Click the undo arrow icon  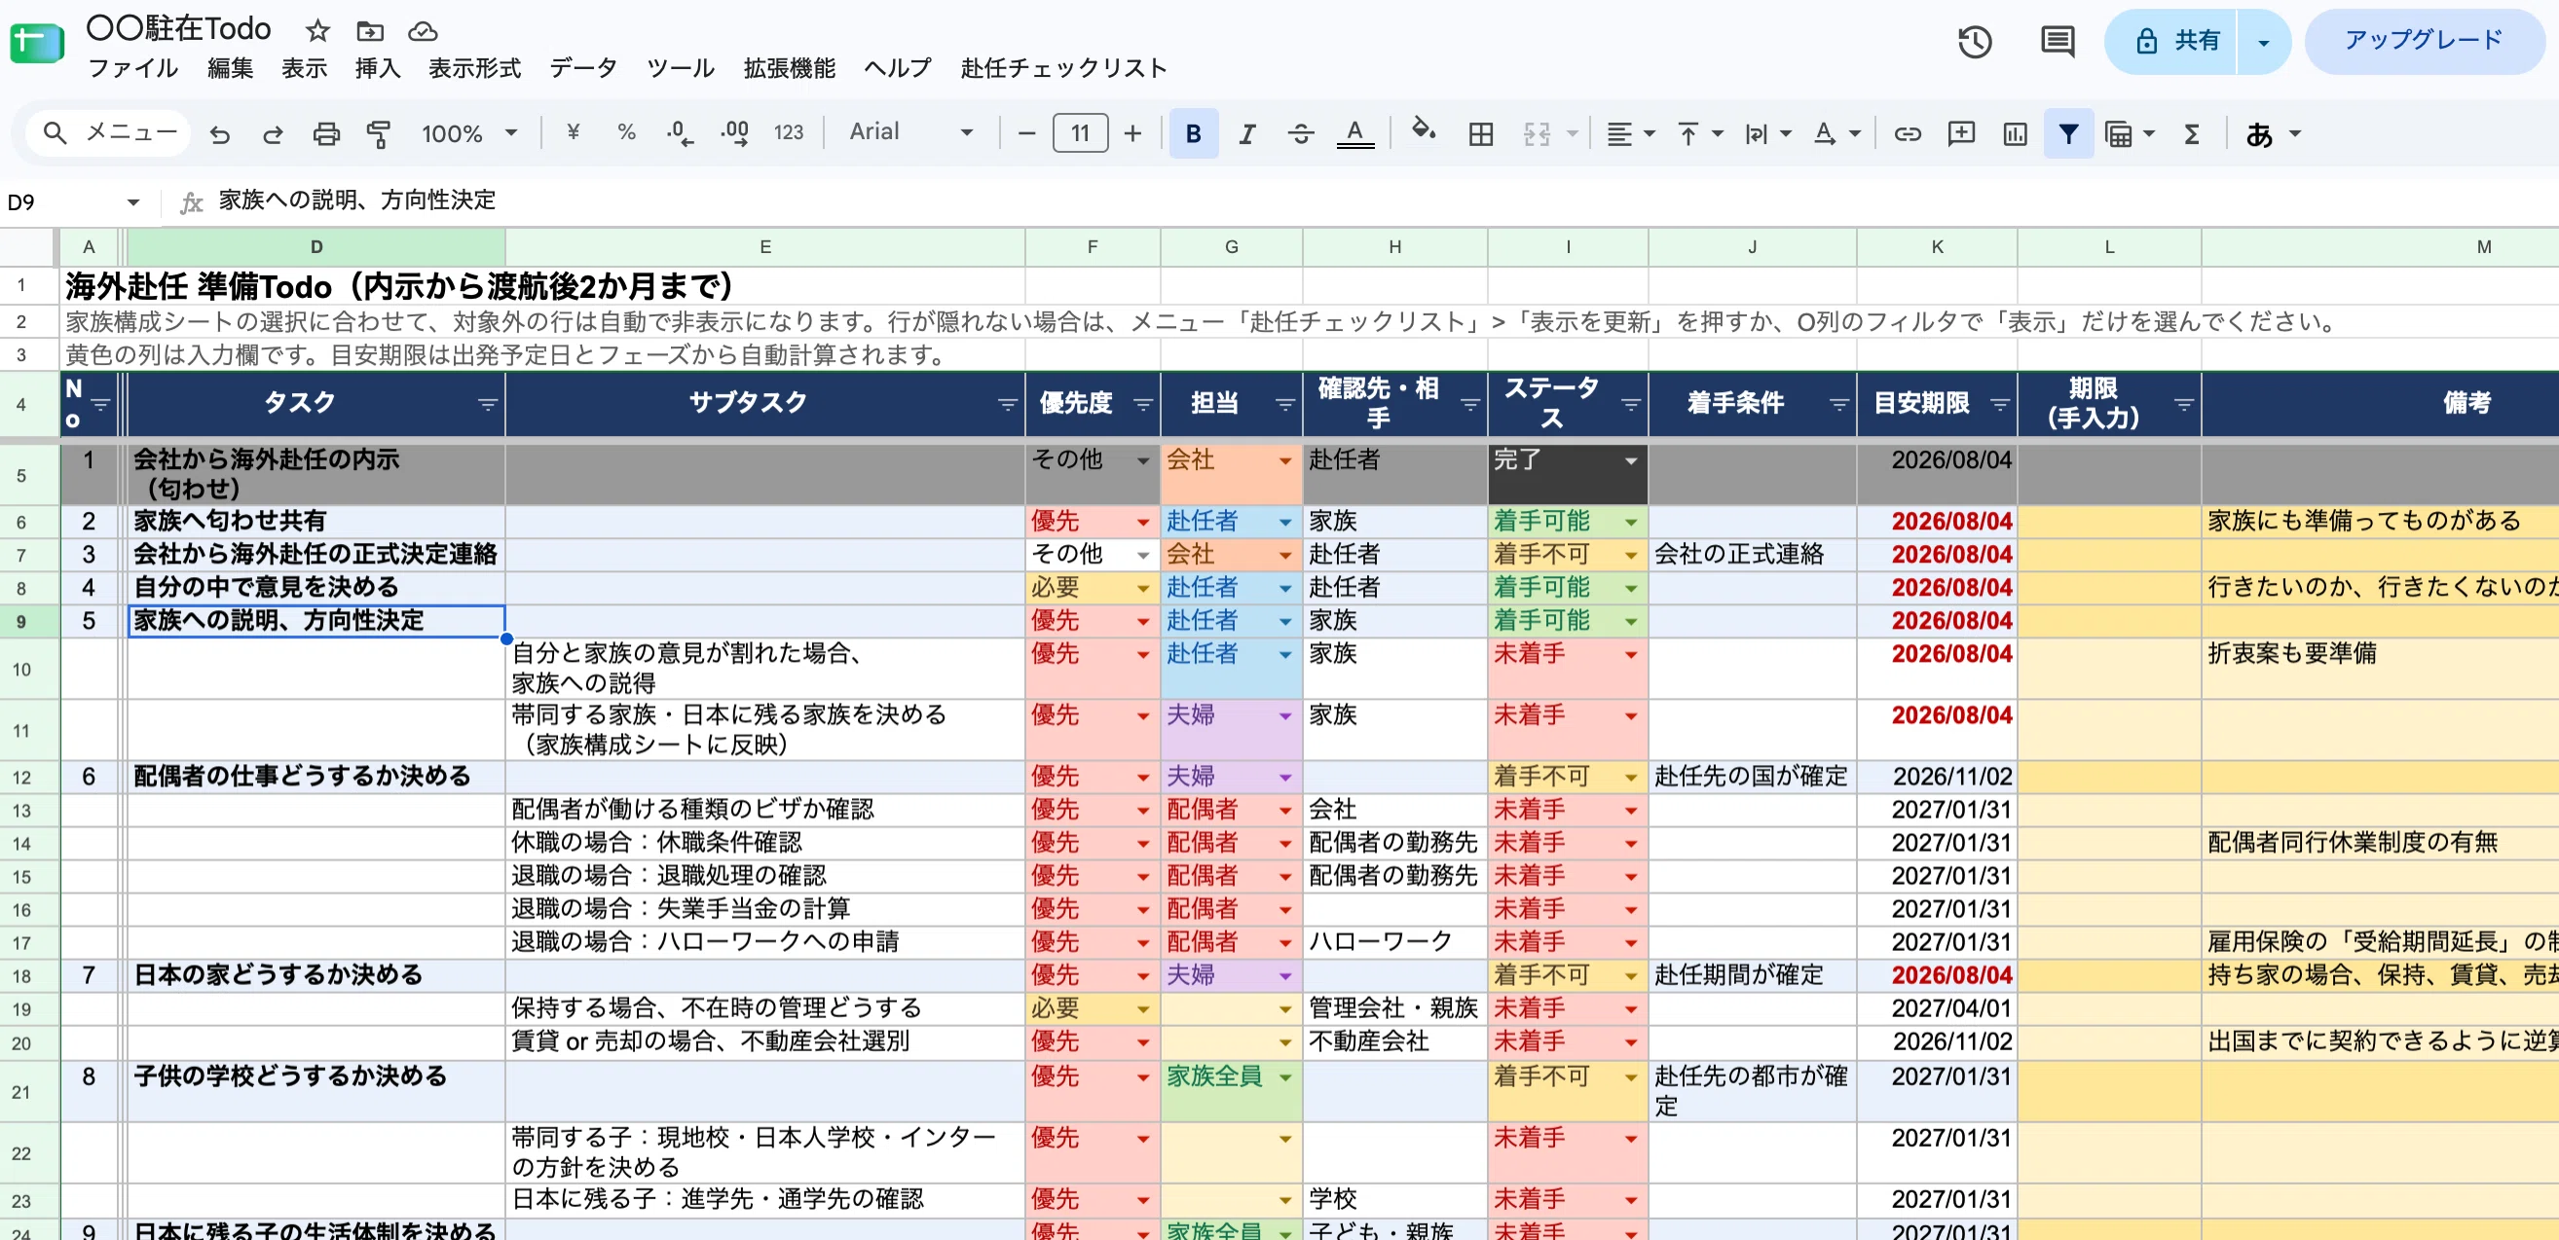pyautogui.click(x=219, y=133)
